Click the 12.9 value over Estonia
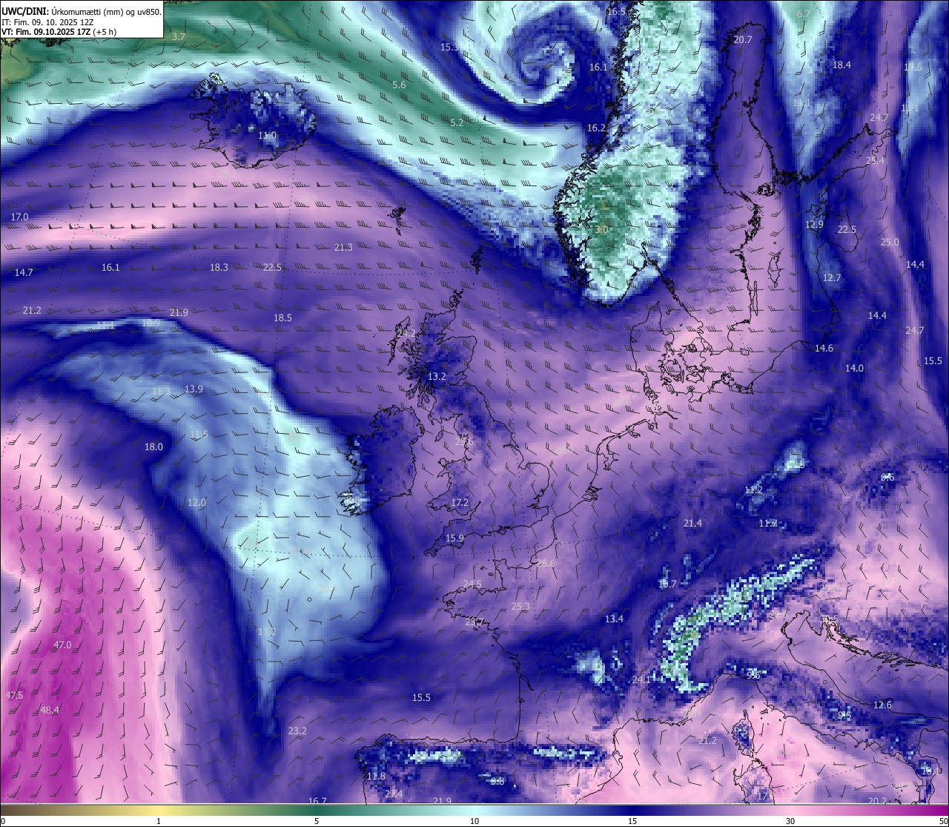Viewport: 949px width, 827px height. tap(814, 224)
